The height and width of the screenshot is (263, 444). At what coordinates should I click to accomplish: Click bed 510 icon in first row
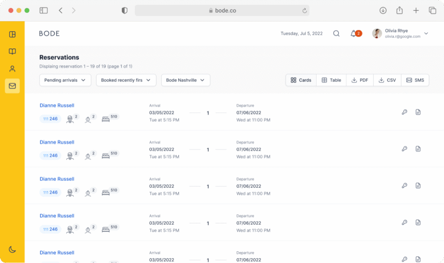pyautogui.click(x=106, y=119)
